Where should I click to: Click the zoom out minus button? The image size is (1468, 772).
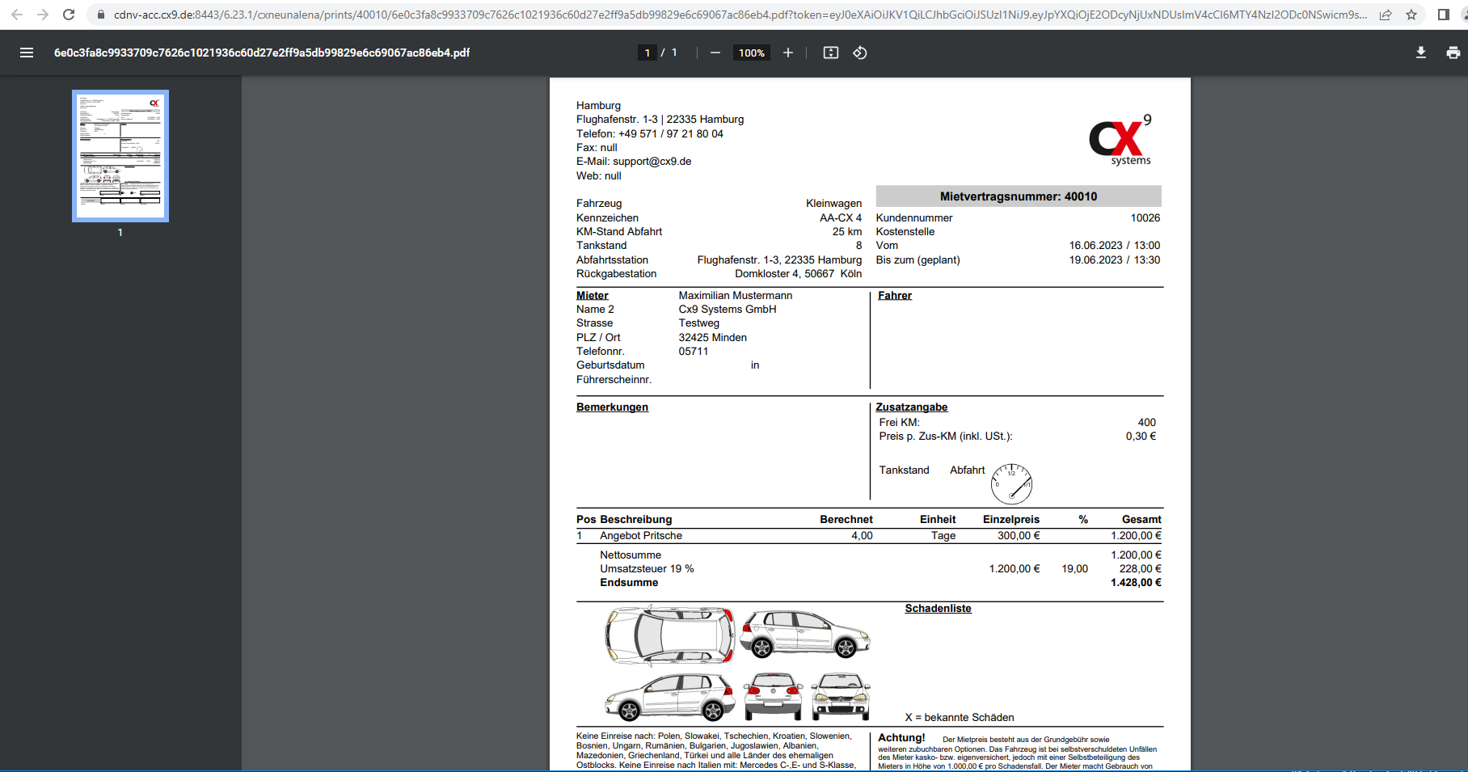(x=715, y=53)
